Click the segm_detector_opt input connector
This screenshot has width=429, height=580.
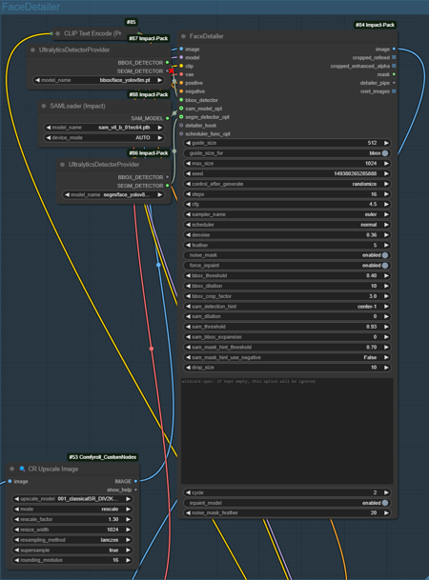[x=181, y=117]
